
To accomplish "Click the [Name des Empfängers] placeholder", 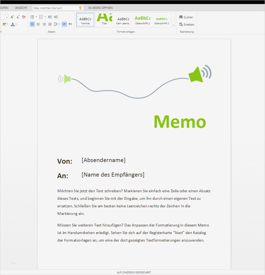I will pyautogui.click(x=113, y=175).
